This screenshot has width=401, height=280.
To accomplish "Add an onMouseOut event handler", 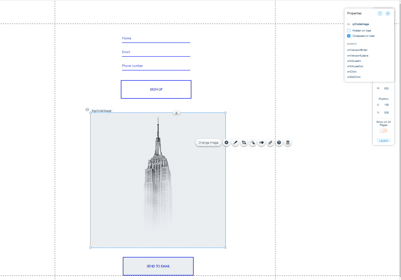I will 355,66.
